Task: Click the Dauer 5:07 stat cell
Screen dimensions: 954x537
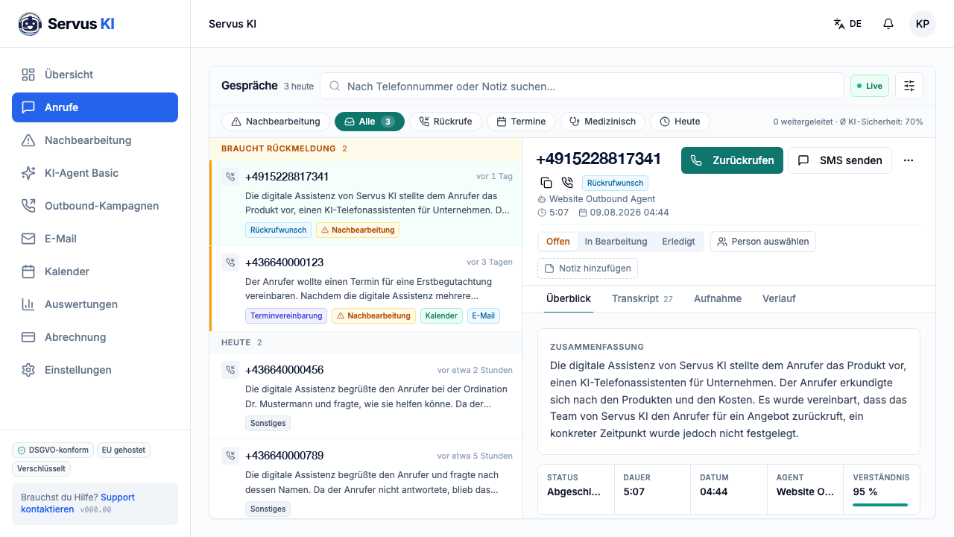Action: point(652,489)
